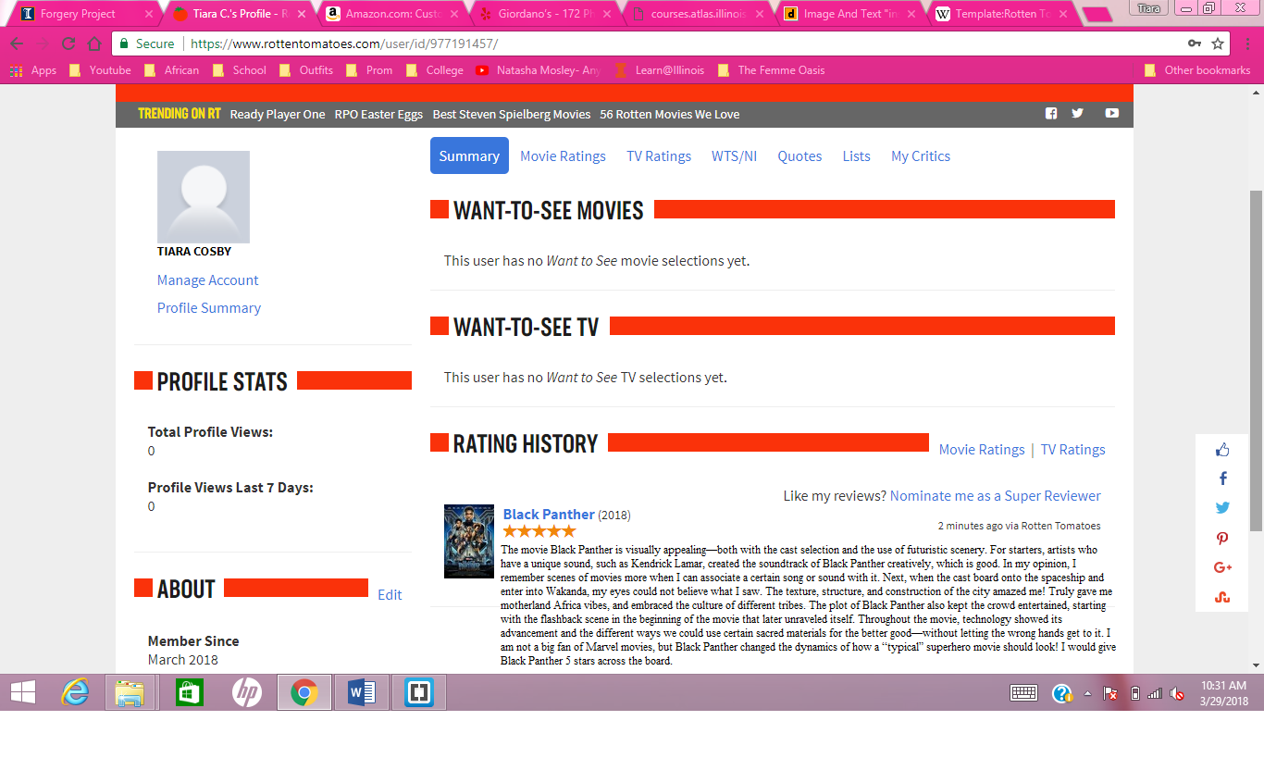
Task: Open the Rotten Tomatoes YouTube icon in header
Action: click(x=1111, y=113)
